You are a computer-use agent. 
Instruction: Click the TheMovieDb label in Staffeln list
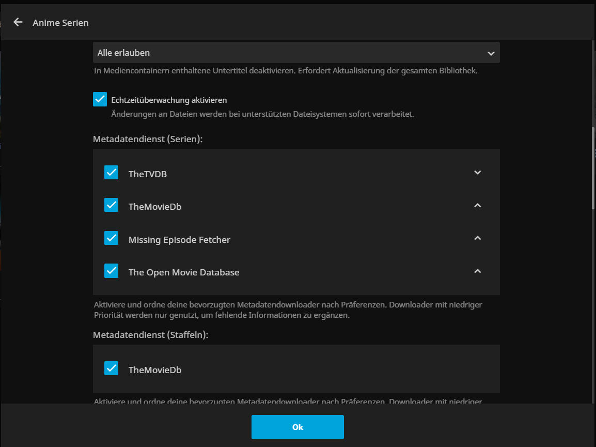coord(154,370)
